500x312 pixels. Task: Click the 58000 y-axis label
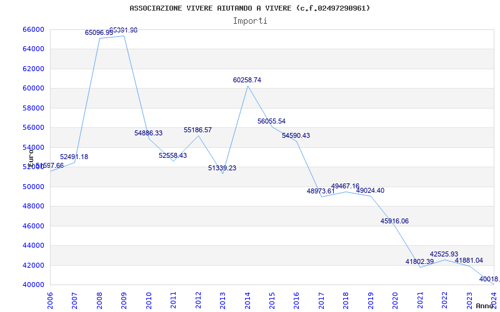point(33,108)
